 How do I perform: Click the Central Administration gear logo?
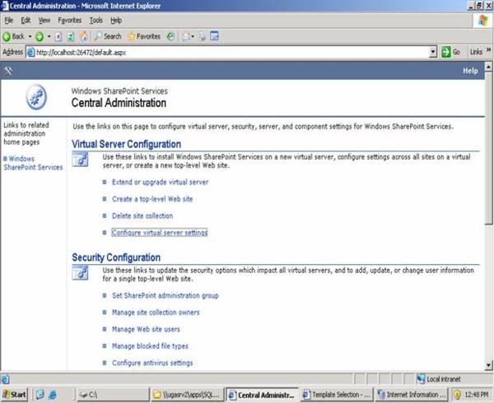[36, 97]
